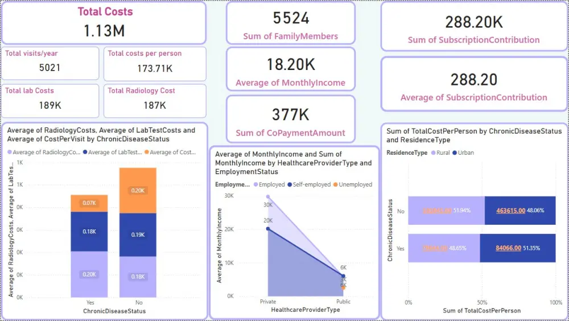
Task: Click the 288.20K Sum of SubscriptionContribution card
Action: [x=473, y=27]
